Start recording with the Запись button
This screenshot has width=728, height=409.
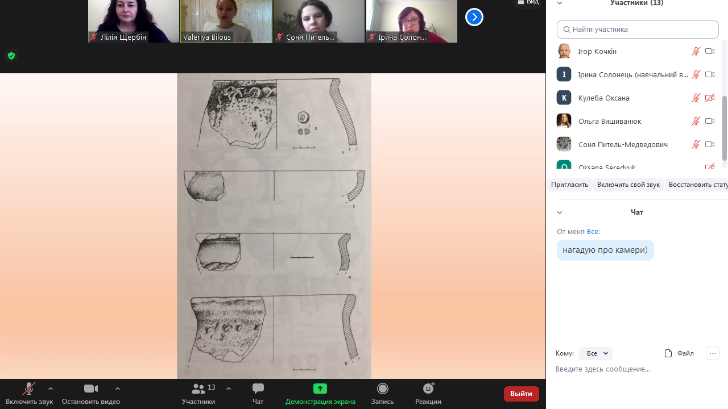click(382, 389)
